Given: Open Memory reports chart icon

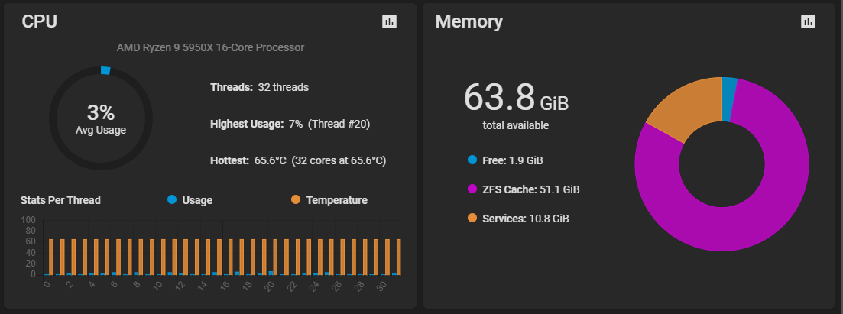Looking at the screenshot, I should coord(808,21).
